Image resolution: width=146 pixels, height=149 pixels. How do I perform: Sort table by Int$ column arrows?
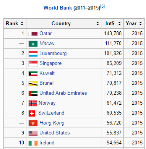[119, 24]
